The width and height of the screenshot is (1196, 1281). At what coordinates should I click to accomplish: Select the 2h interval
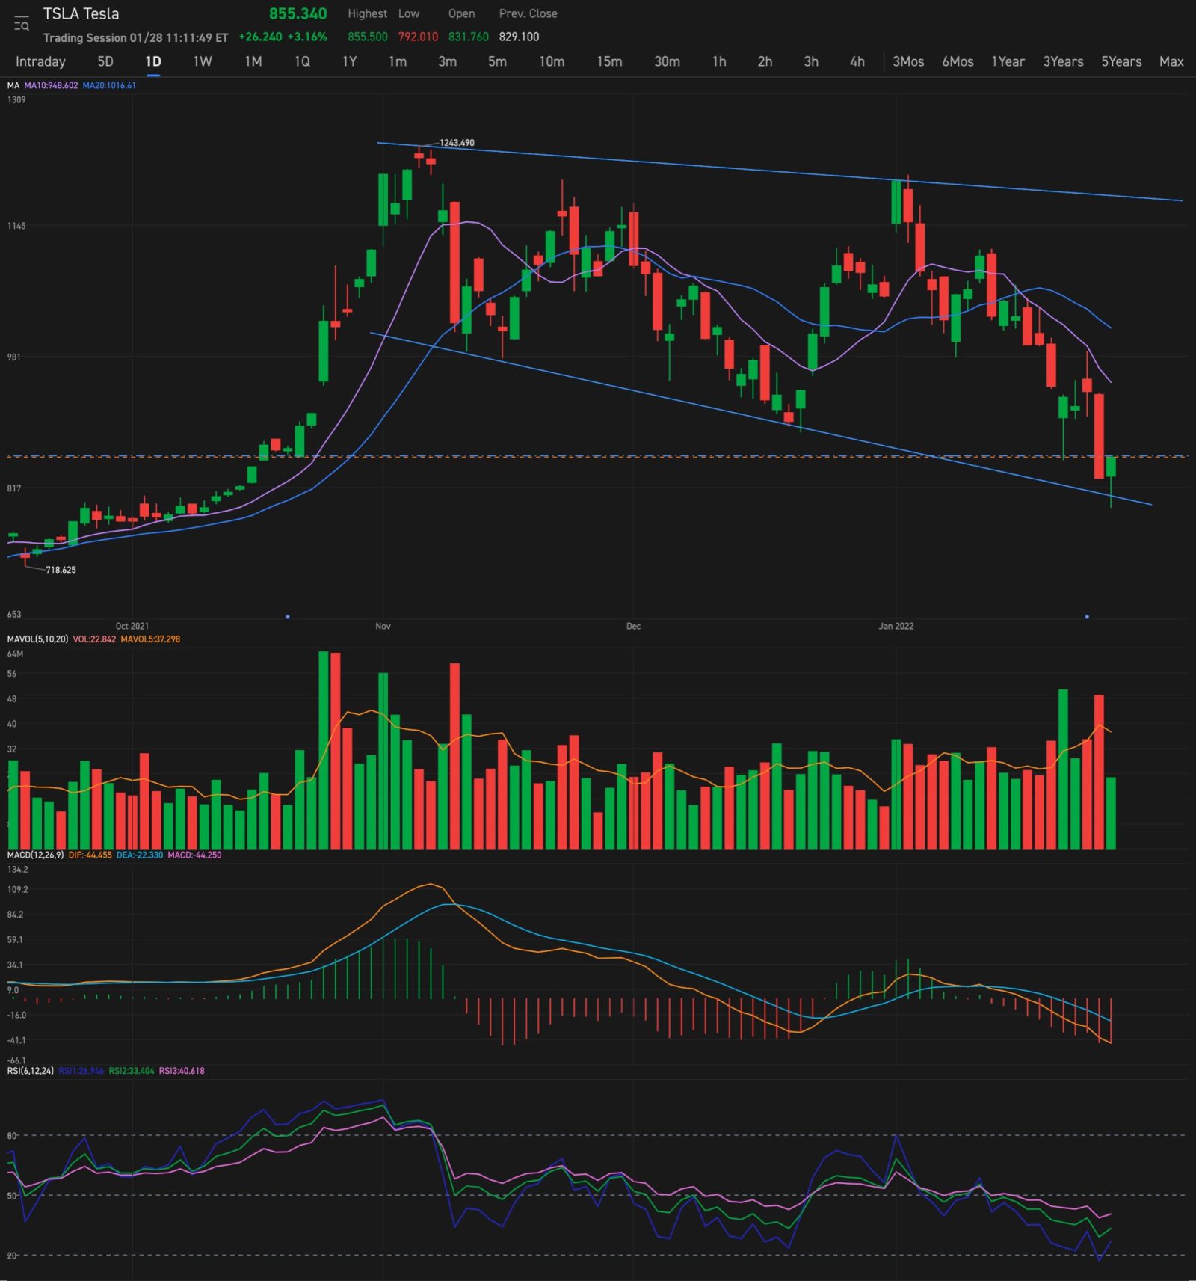coord(765,61)
